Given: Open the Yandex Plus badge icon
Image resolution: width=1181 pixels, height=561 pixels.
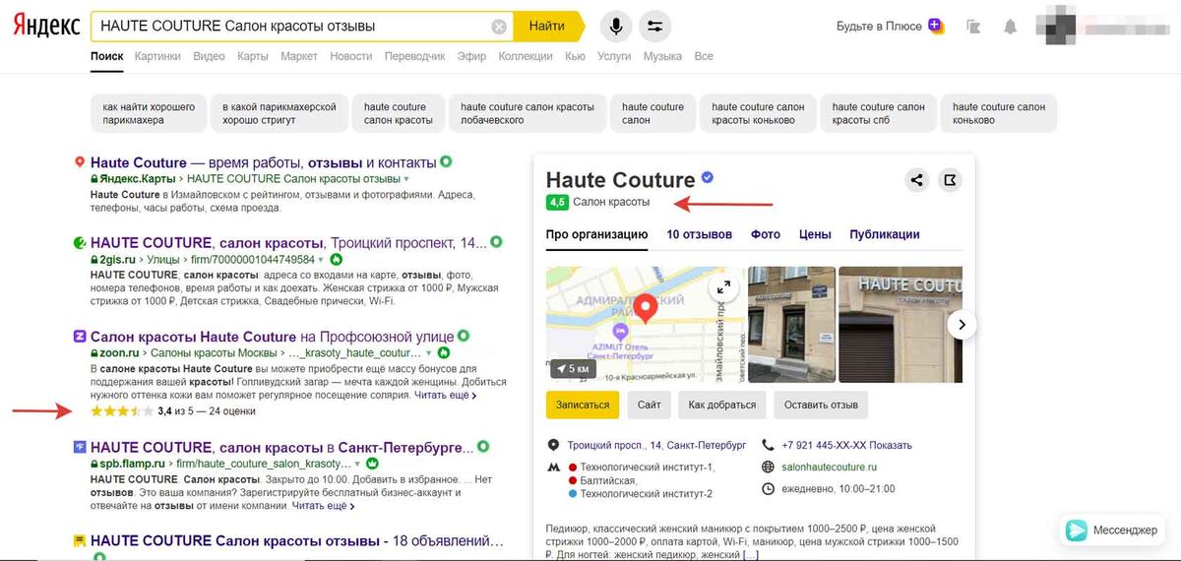Looking at the screenshot, I should tap(935, 27).
